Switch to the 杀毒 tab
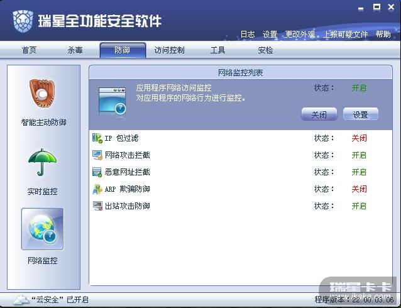 tap(75, 50)
